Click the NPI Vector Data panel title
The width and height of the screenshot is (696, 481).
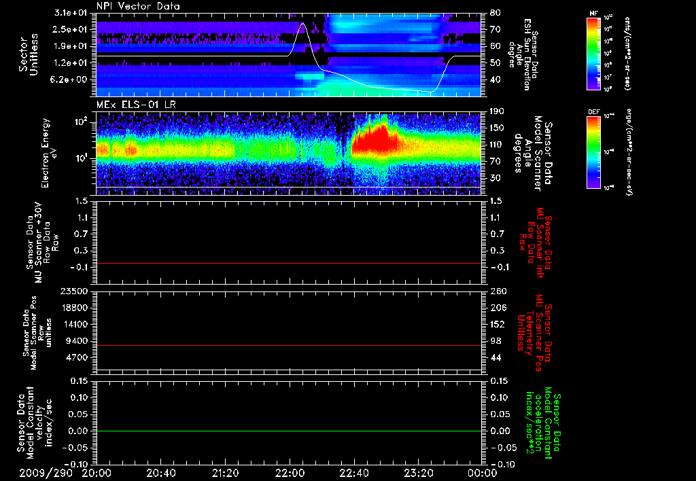[138, 6]
